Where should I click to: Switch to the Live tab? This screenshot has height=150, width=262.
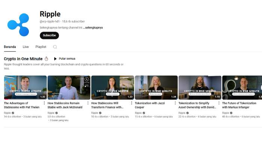click(x=26, y=47)
